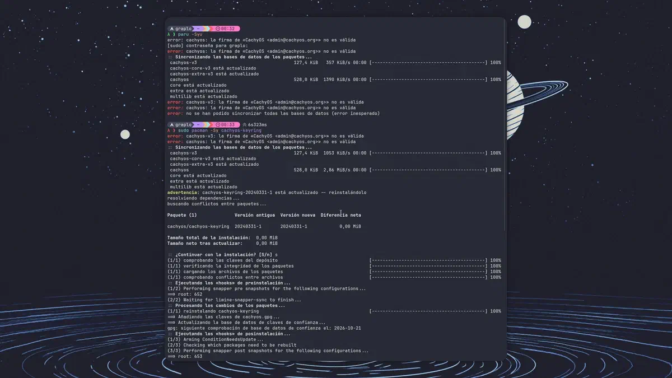
Task: Click 'Ejecutando los «hooks» de preinstalación...' line
Action: (x=229, y=283)
